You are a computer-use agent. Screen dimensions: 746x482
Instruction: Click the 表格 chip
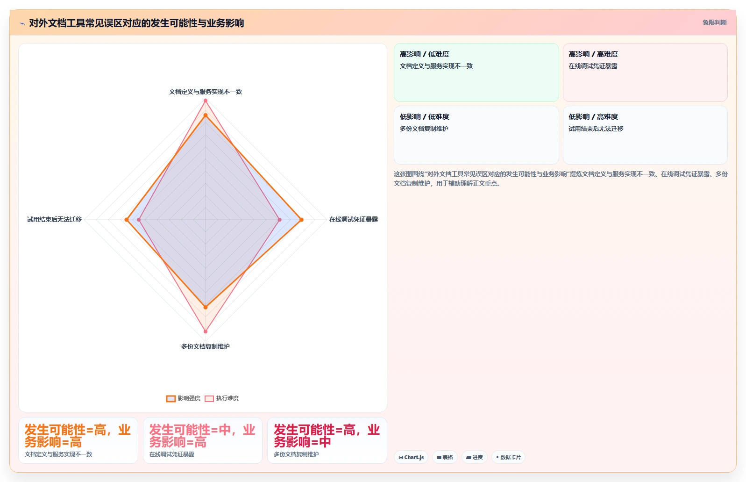pyautogui.click(x=445, y=457)
